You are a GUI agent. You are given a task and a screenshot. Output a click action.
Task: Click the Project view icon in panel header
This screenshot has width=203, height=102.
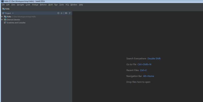click(x=3, y=13)
